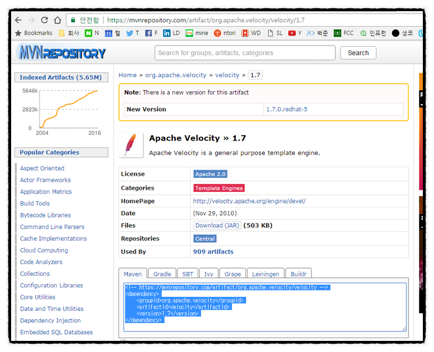Open the LinkedIn LD bookmark

pos(171,33)
